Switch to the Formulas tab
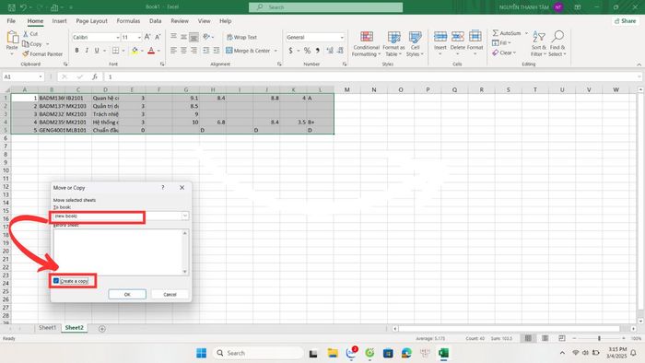This screenshot has width=645, height=363. click(x=128, y=21)
